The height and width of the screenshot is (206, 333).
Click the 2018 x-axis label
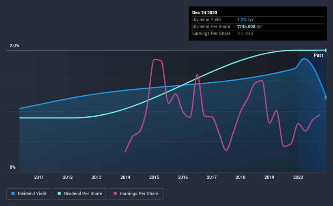point(241,177)
